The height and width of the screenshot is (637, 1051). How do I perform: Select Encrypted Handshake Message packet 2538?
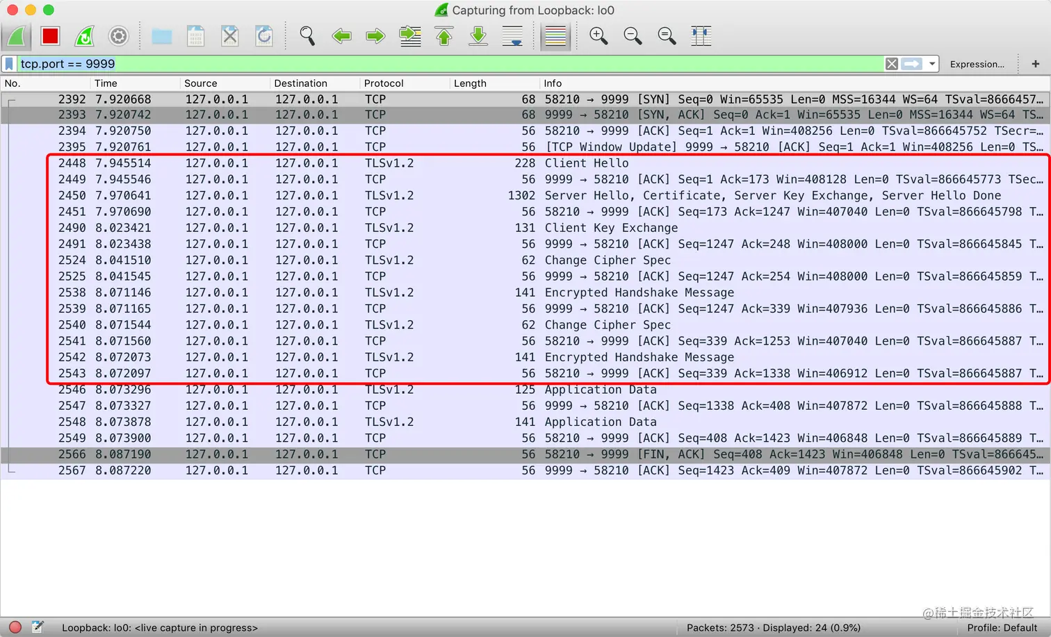(525, 292)
